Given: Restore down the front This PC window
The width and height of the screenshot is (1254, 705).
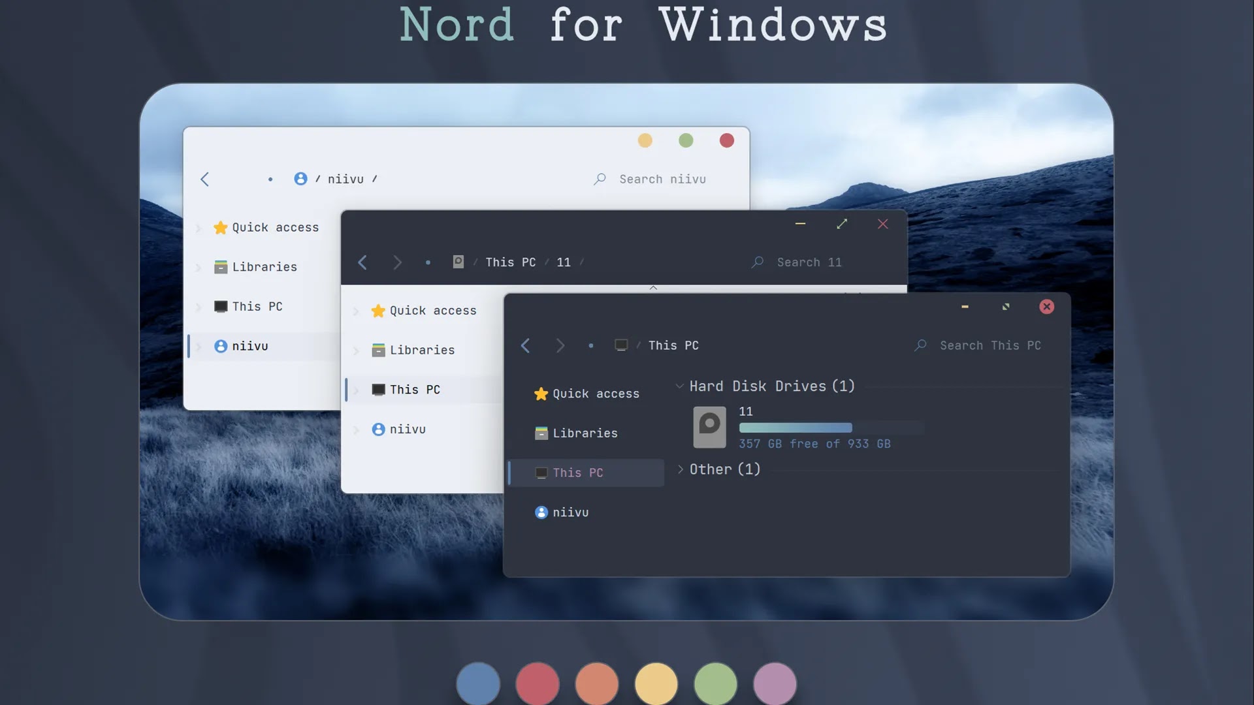Looking at the screenshot, I should point(1006,306).
